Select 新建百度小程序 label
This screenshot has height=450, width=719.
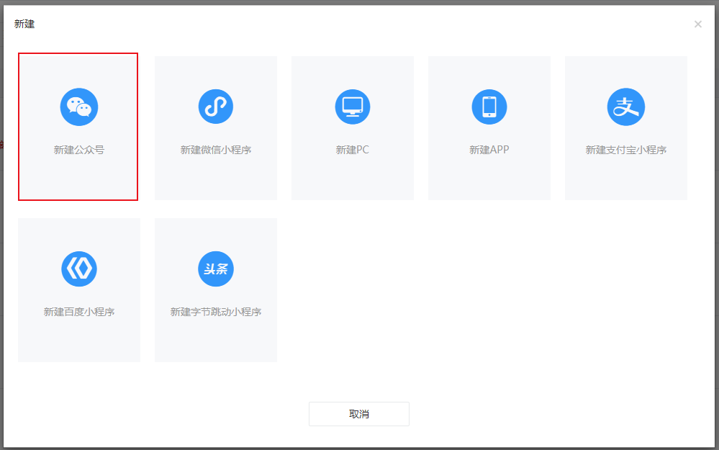[x=79, y=312]
